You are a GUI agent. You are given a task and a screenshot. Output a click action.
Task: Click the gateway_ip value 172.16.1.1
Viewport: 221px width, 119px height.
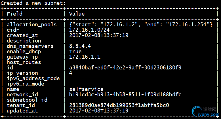(85, 57)
